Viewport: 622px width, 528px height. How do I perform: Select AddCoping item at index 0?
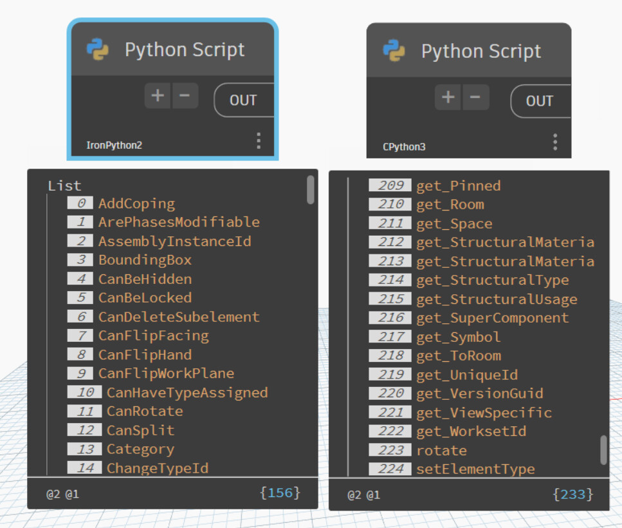[136, 203]
